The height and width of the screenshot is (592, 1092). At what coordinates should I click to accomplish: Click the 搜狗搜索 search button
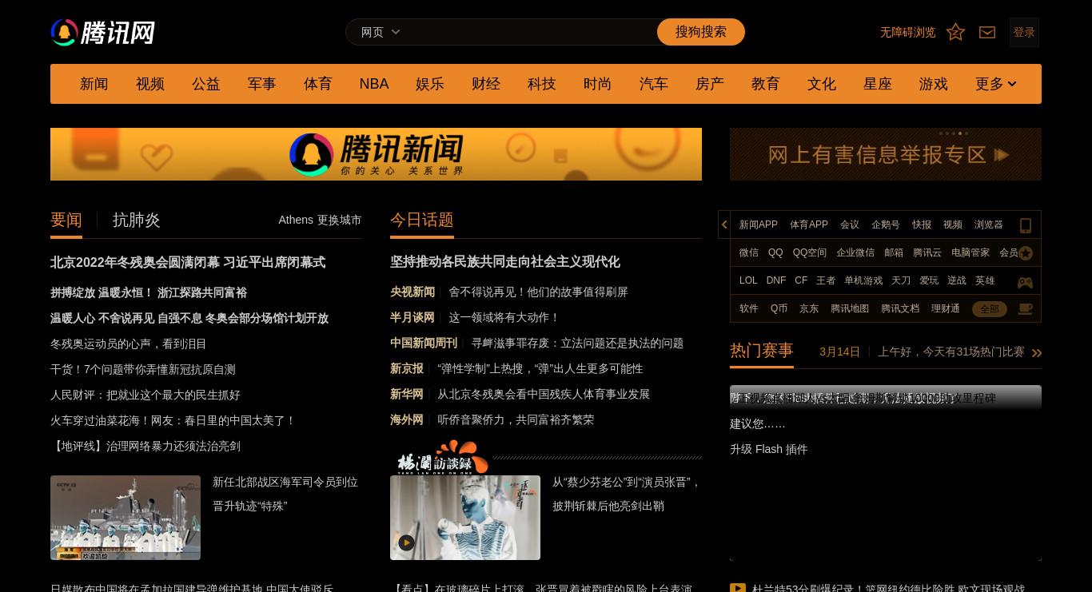coord(701,32)
